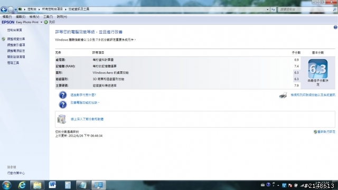Screen dimensions: 338x190
Task: Select the 所有控制台項目 breadcrumb segment
Action: tap(52, 9)
